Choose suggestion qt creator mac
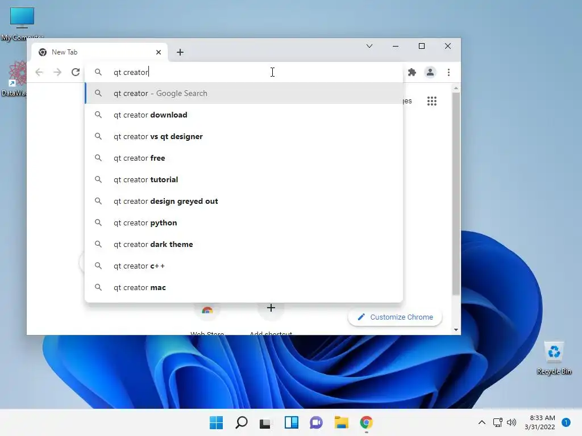The height and width of the screenshot is (436, 582). [244, 287]
